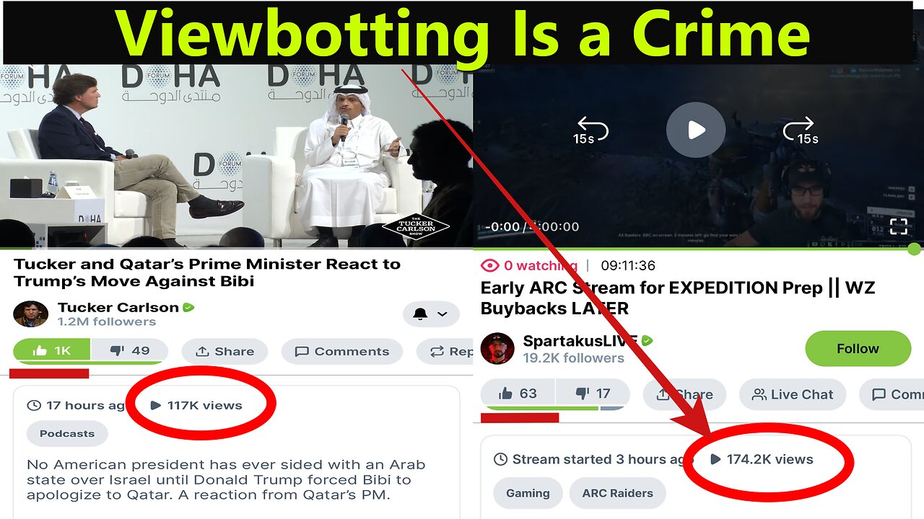The height and width of the screenshot is (519, 924).
Task: Open notification bell dropdown for Tucker Carlson
Action: (x=431, y=314)
